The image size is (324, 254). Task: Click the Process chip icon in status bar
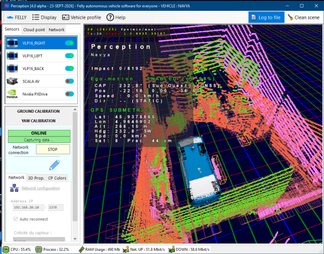click(x=39, y=250)
